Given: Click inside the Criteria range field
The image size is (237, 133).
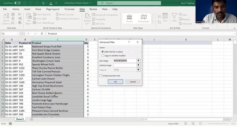Looking at the screenshot, I should pos(125,65).
